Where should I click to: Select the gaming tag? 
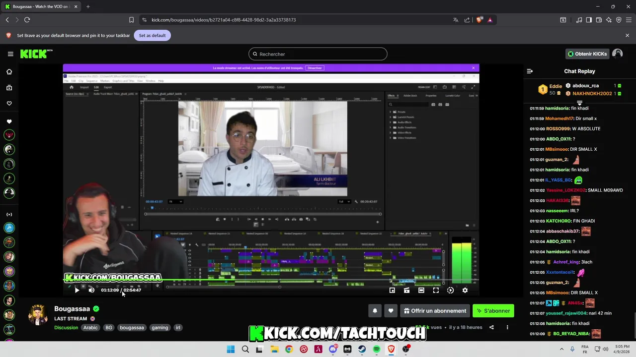pos(160,328)
